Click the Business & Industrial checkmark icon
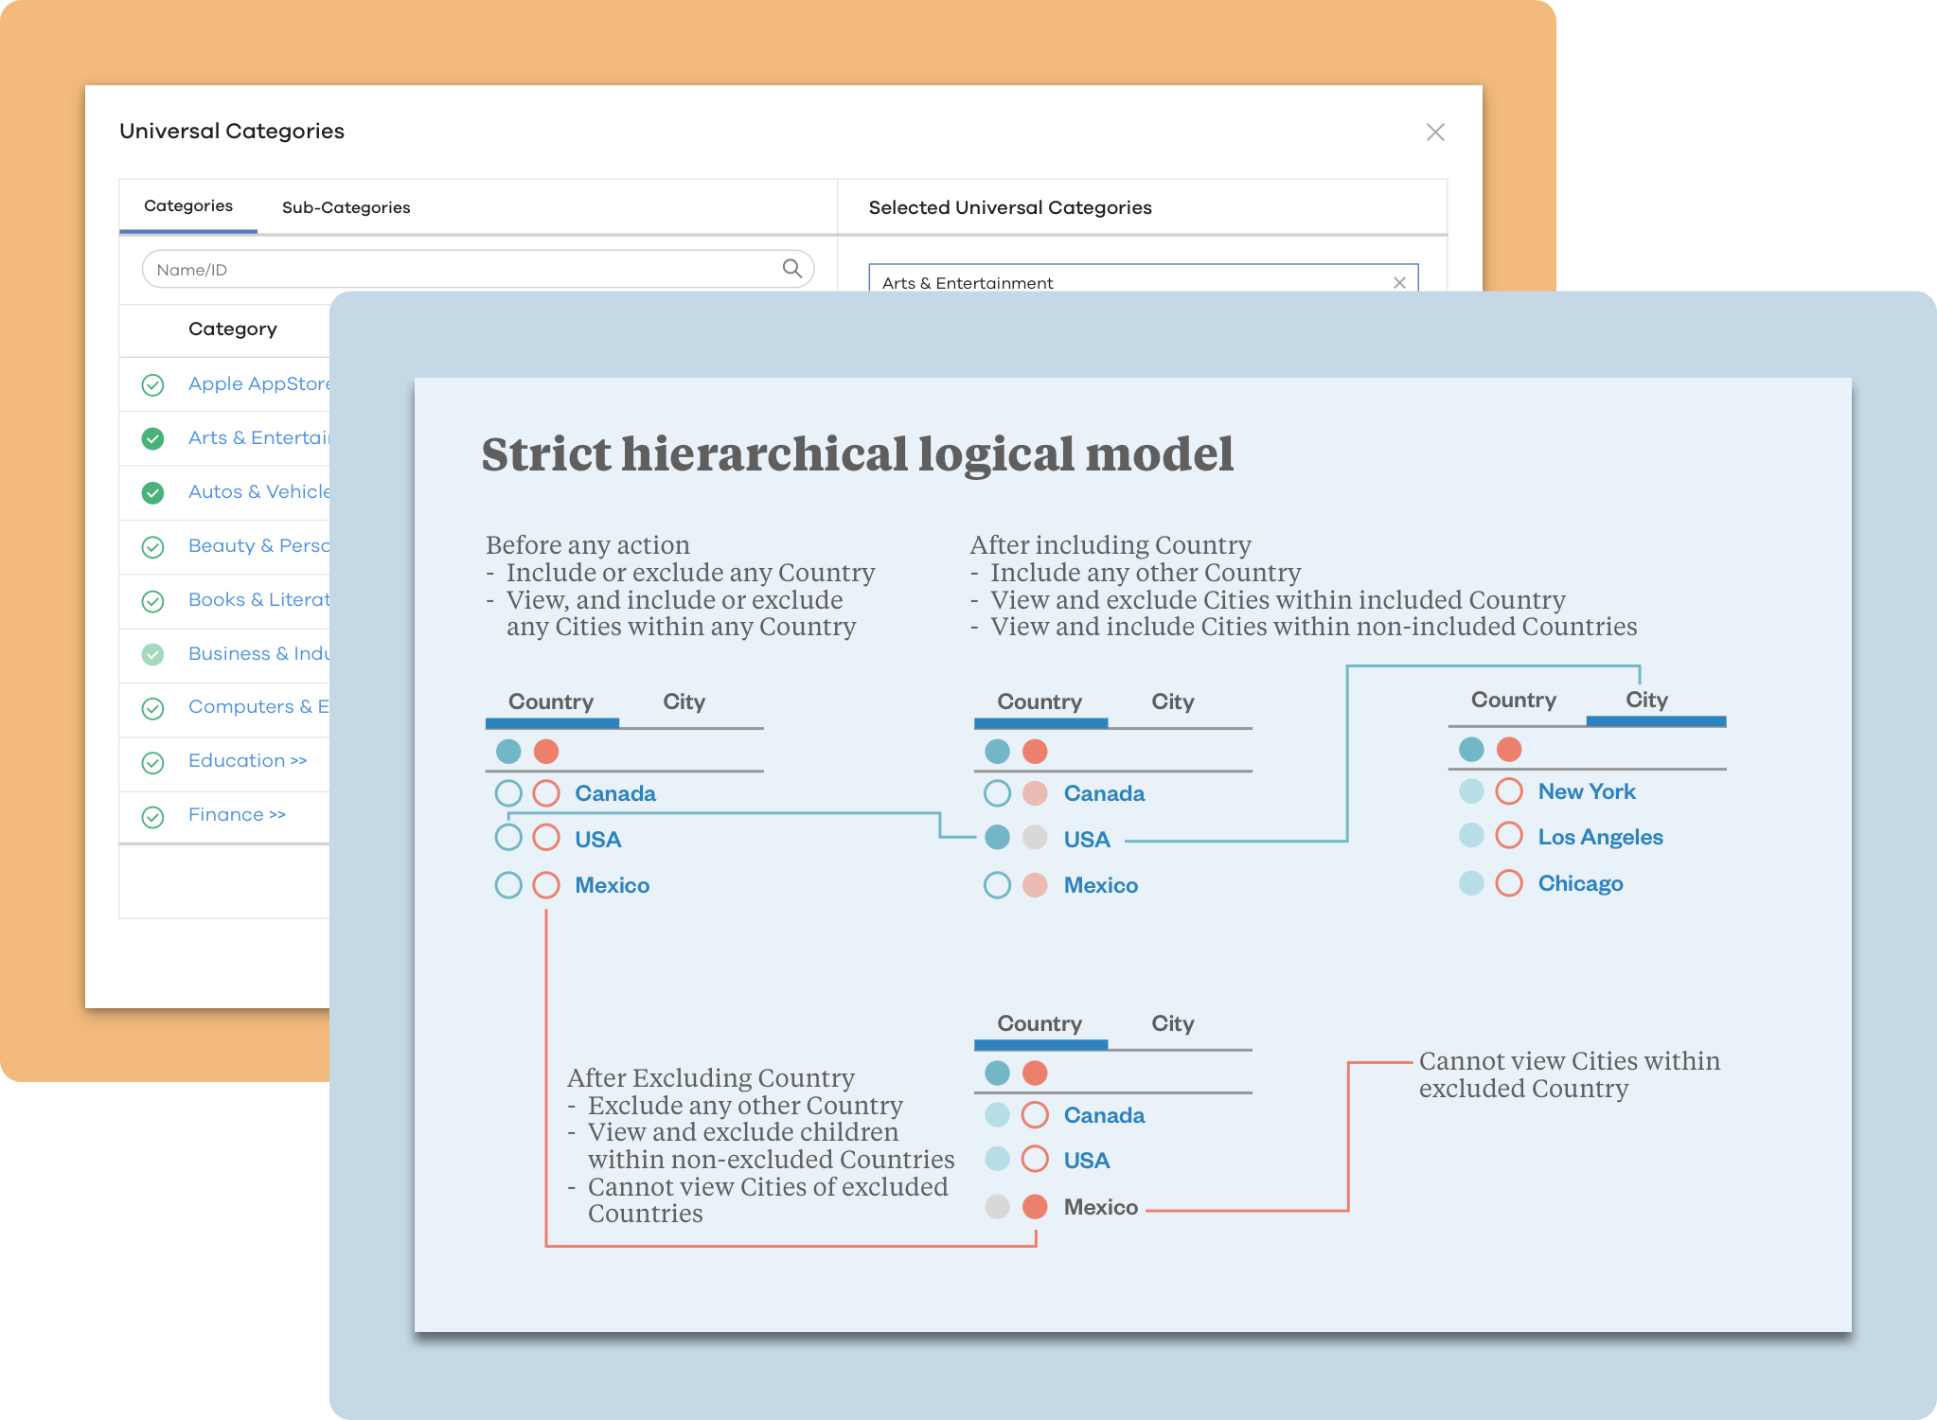Screen dimensions: 1937x1420 (x=152, y=655)
